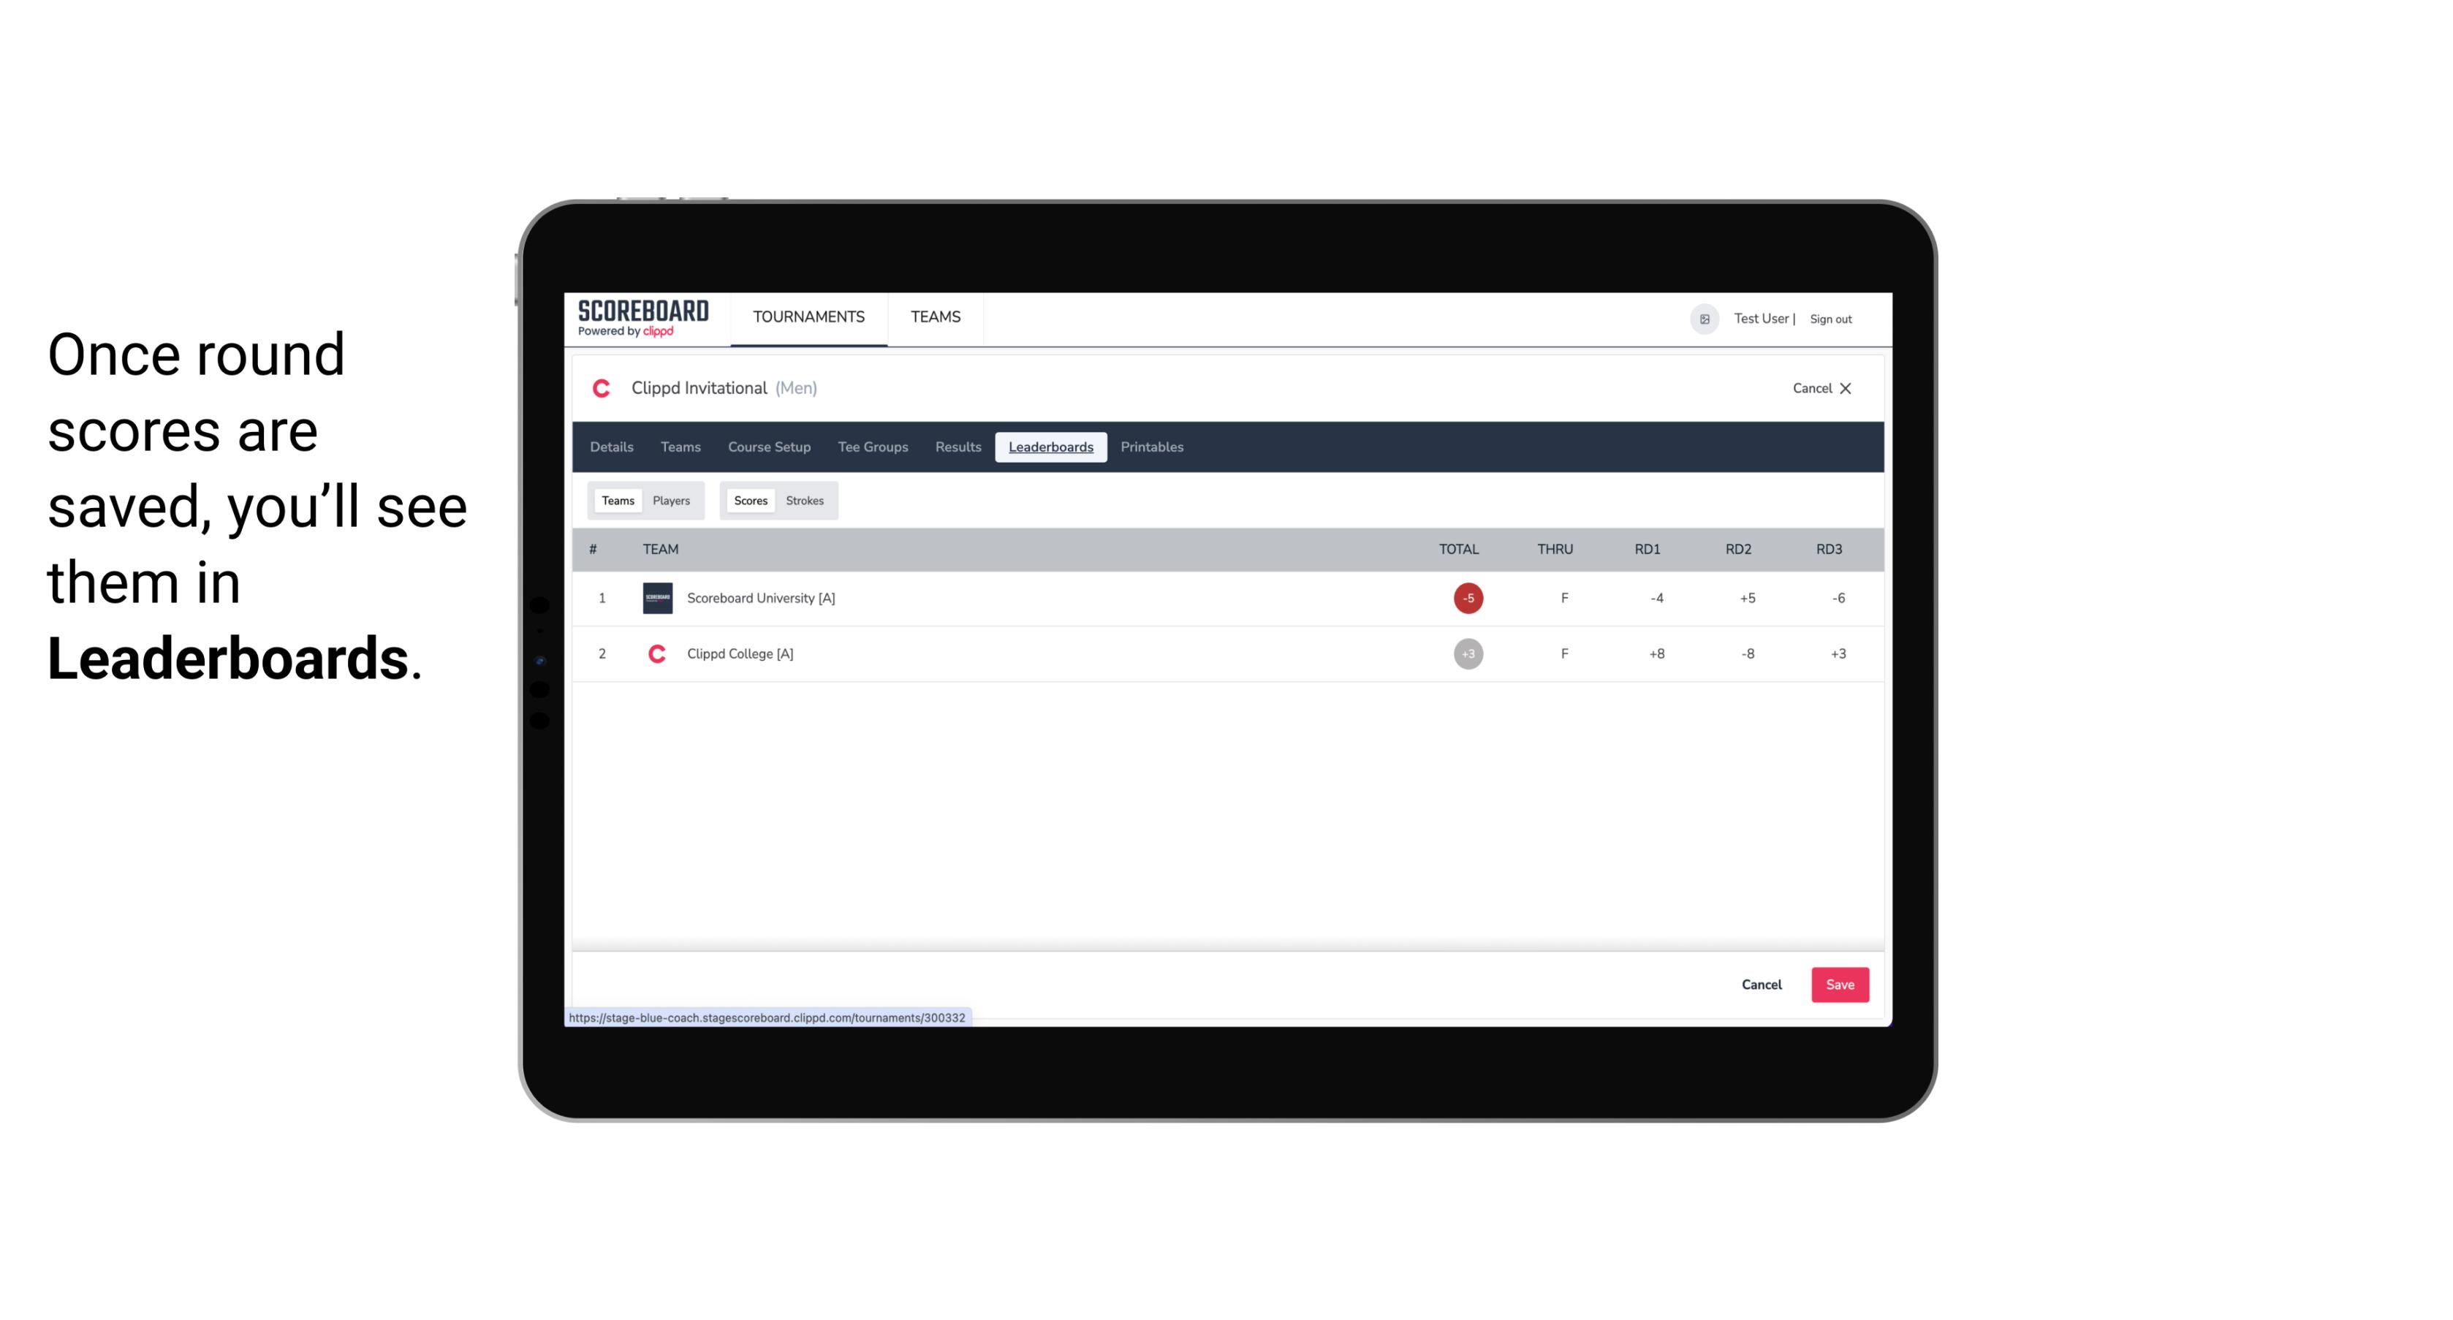Select the Teams tab

(x=616, y=499)
